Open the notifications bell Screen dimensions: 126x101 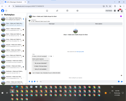point(118,11)
